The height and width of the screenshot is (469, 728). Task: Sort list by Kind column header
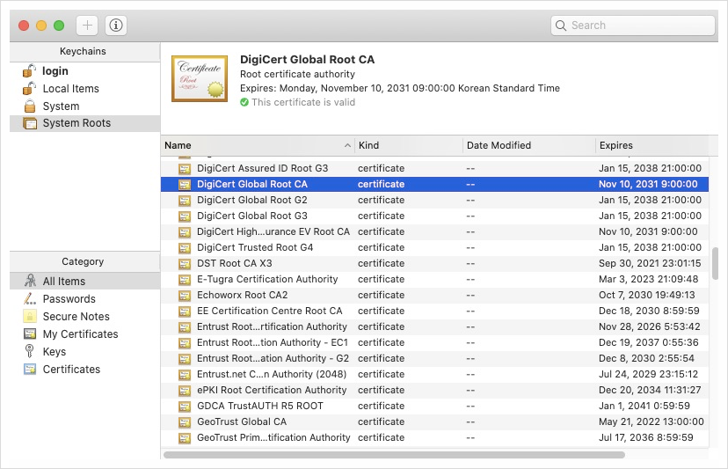click(409, 145)
